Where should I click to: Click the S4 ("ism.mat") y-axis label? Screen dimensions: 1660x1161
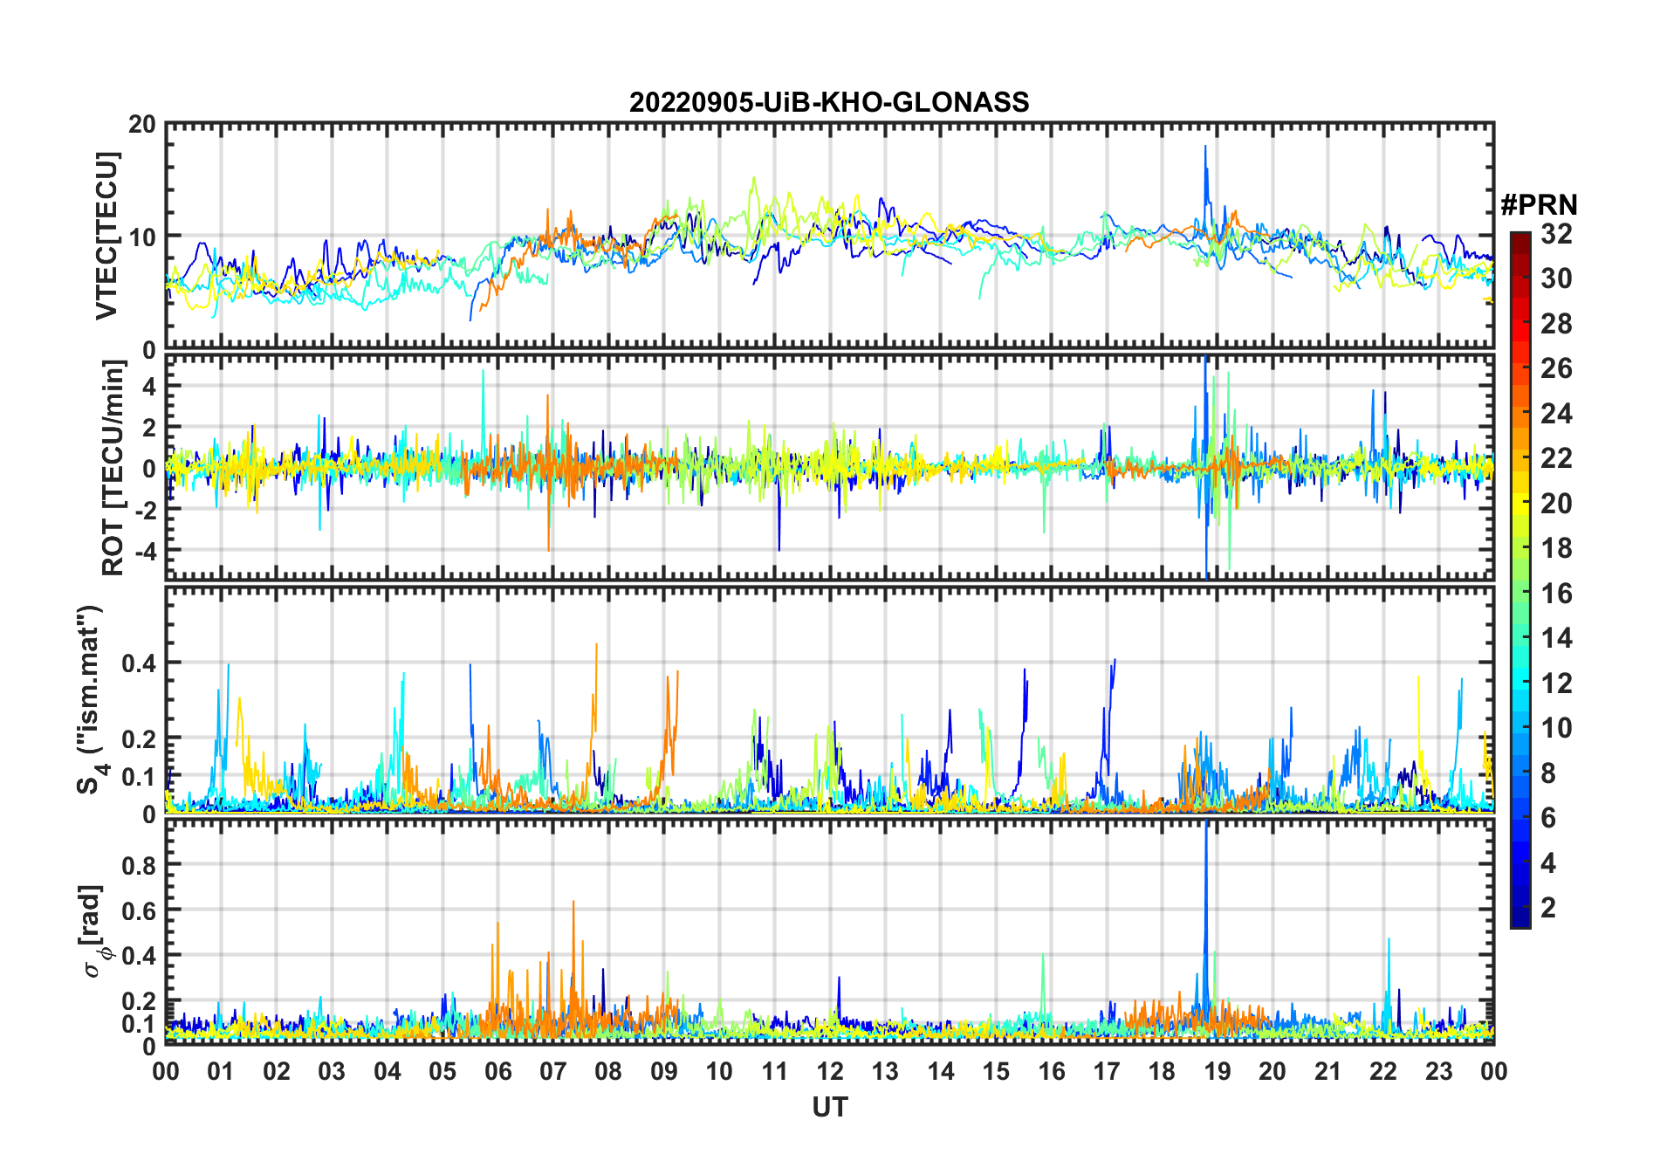pos(91,700)
